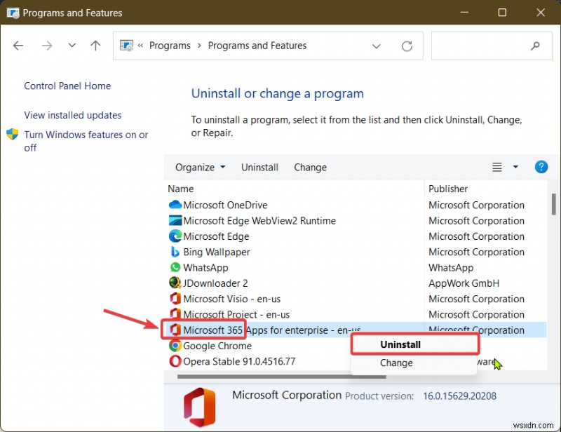Select Microsoft 365 Apps for enterprise entry
The height and width of the screenshot is (432, 561).
[272, 330]
